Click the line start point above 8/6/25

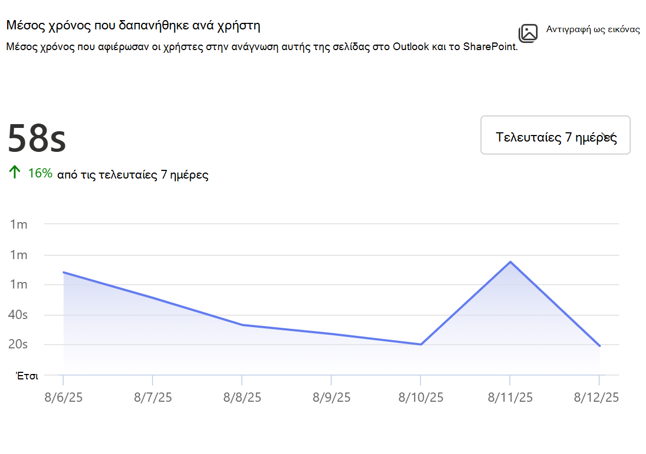(x=63, y=272)
